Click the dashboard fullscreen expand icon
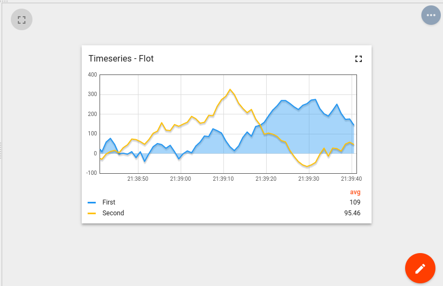 click(22, 20)
